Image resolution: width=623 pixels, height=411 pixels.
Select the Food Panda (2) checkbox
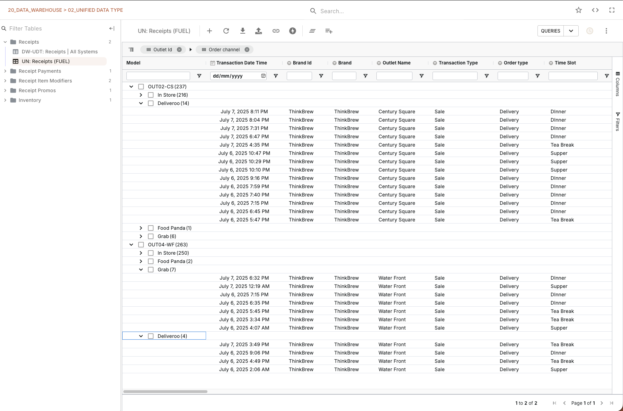(151, 261)
